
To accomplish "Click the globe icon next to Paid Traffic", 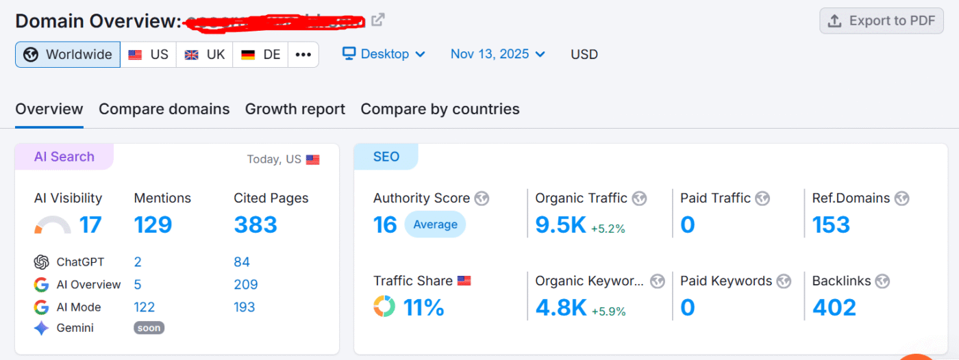I will pyautogui.click(x=762, y=198).
